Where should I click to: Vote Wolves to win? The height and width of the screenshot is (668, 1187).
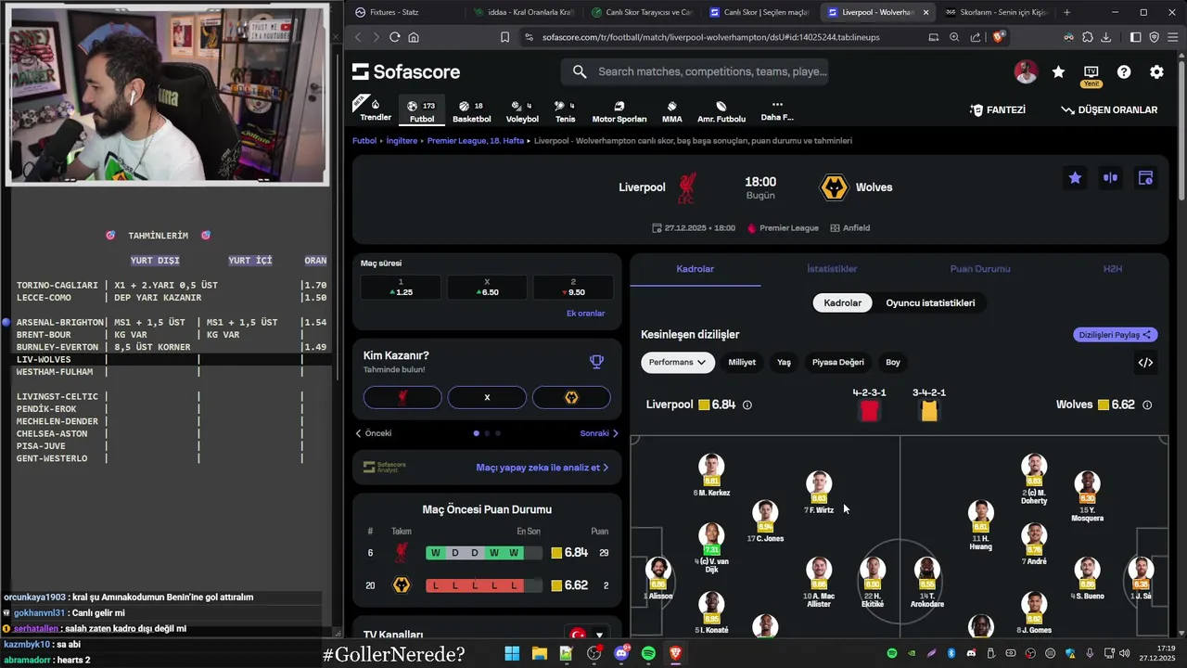571,397
